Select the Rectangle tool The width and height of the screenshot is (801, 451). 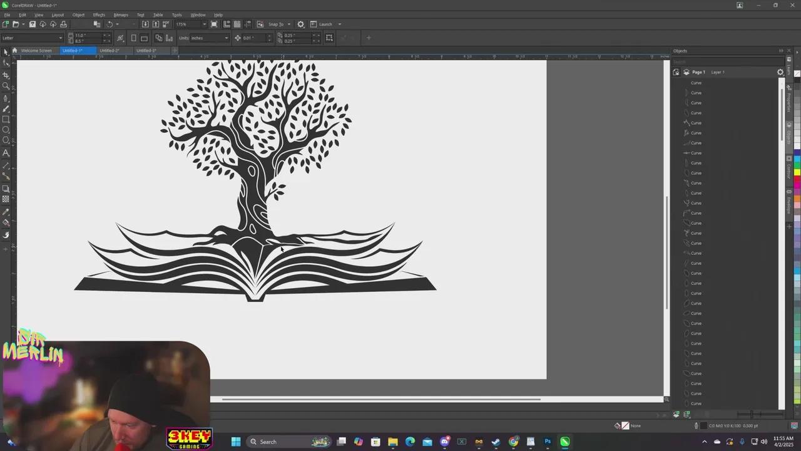coord(6,119)
